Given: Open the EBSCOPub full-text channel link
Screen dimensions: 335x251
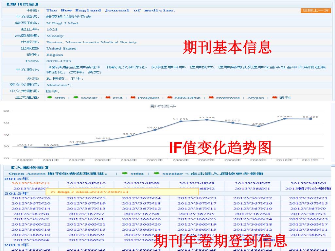Looking at the screenshot, I should [187, 98].
